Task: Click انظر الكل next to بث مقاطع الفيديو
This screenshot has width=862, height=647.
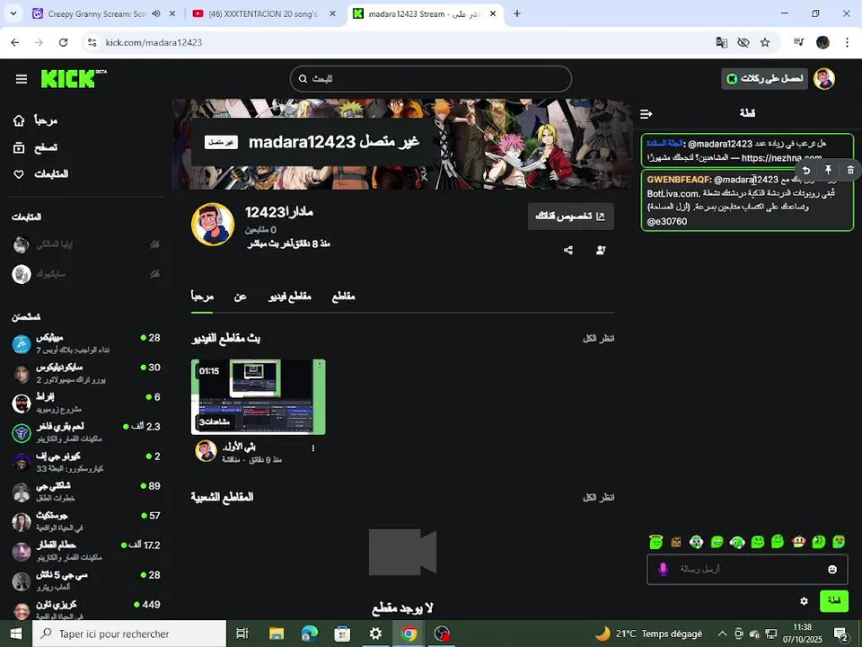Action: pyautogui.click(x=598, y=339)
